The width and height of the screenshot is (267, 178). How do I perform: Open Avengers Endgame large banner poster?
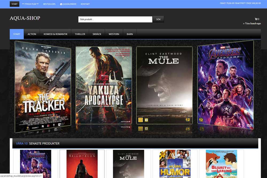point(225,85)
